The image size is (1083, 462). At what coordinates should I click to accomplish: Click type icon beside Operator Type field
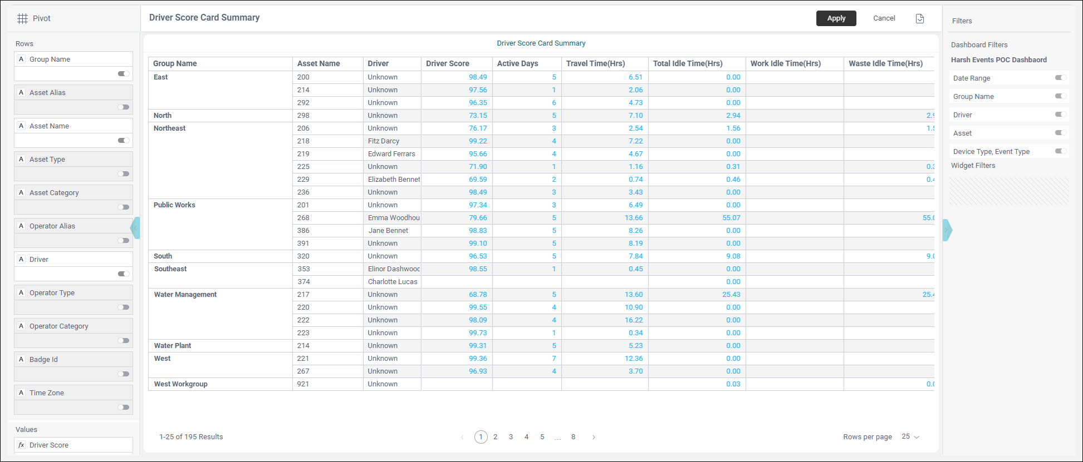[x=21, y=292]
